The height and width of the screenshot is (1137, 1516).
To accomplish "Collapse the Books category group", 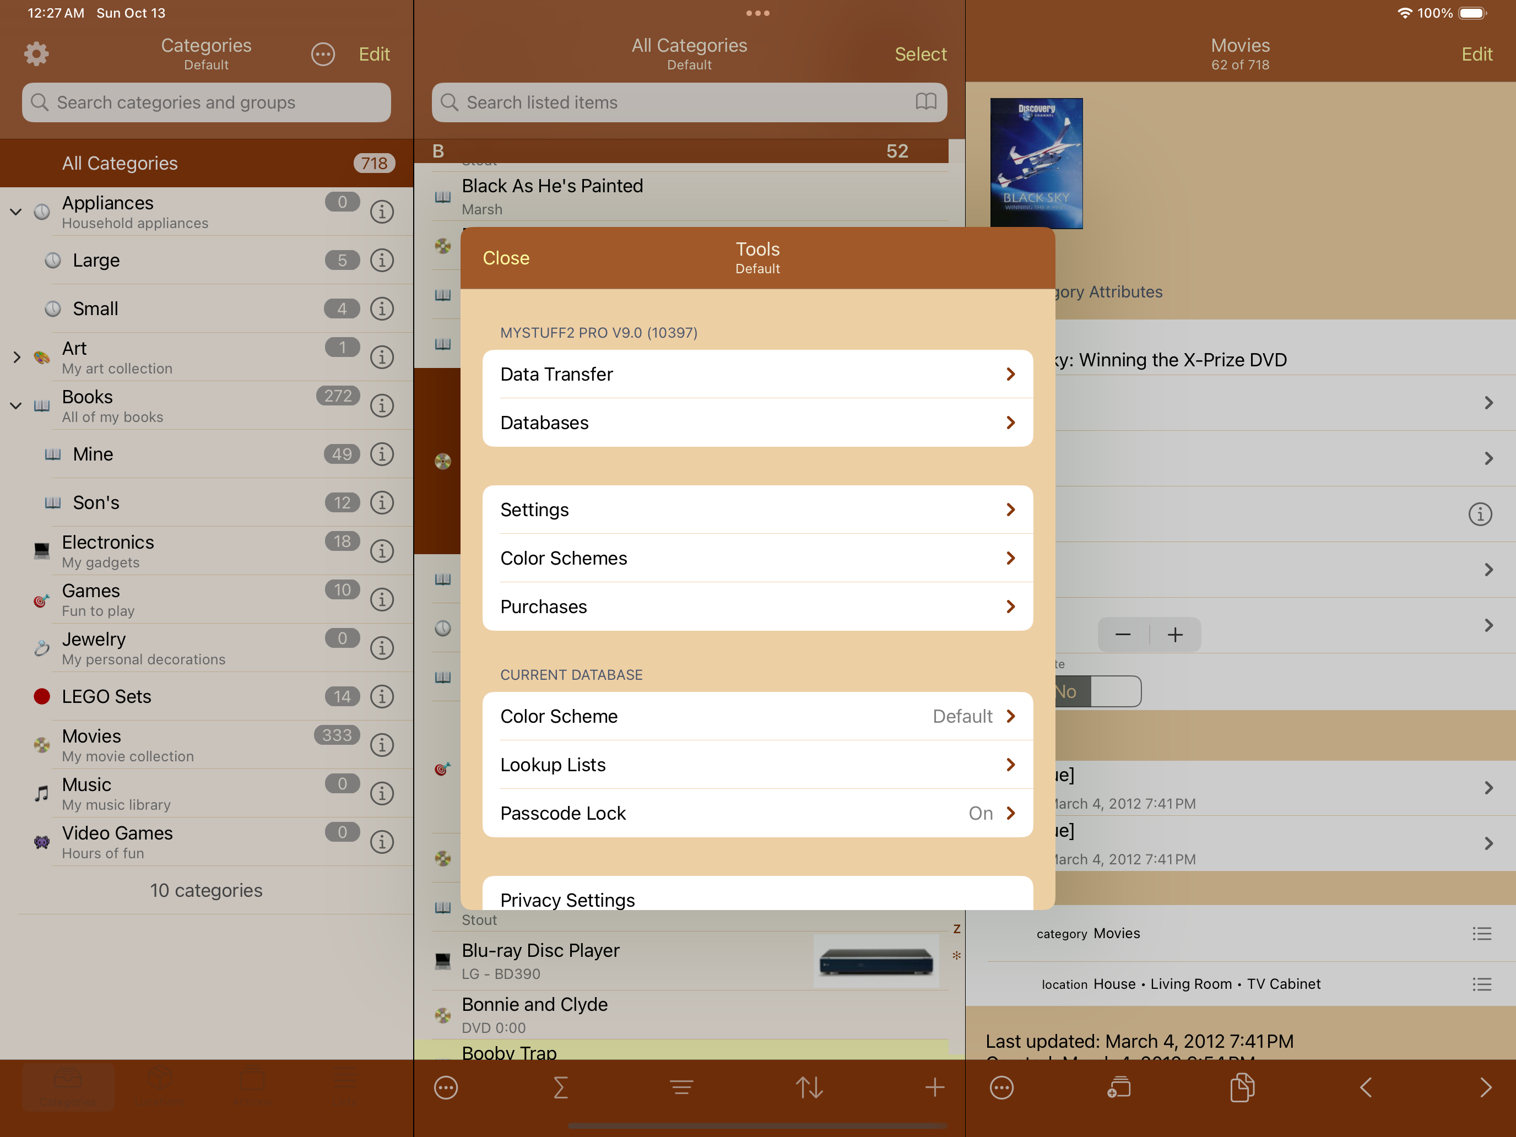I will point(16,406).
